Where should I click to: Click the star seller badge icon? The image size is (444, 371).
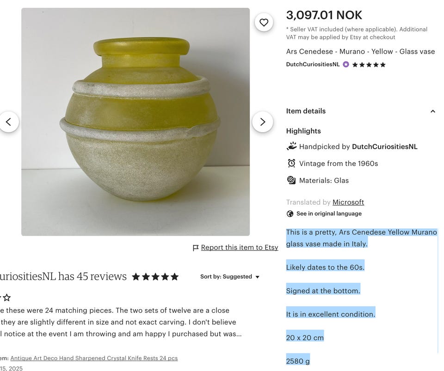coord(345,65)
